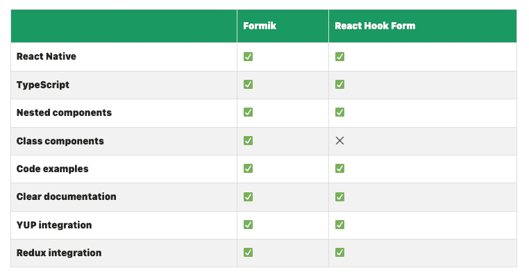The image size is (529, 277).
Task: Select the React Hook Form column header
Action: tap(375, 26)
